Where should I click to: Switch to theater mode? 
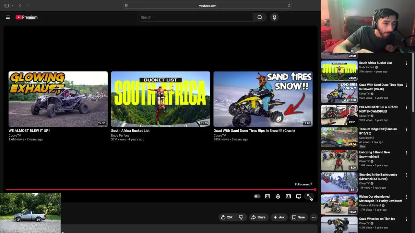click(x=288, y=196)
